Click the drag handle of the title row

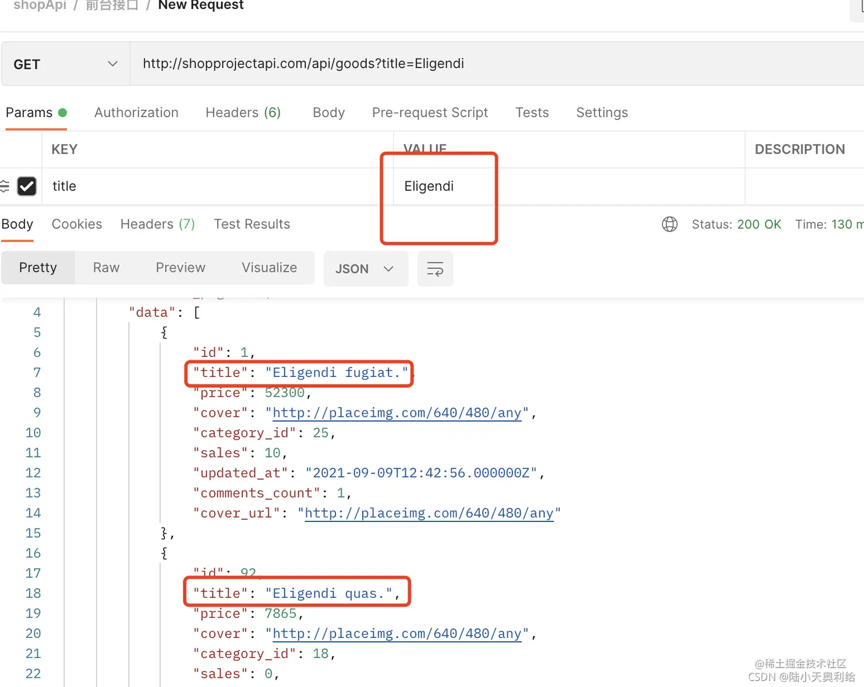tap(5, 186)
